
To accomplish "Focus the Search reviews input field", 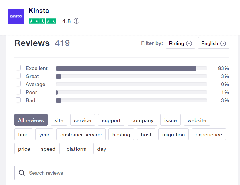I will (122, 173).
